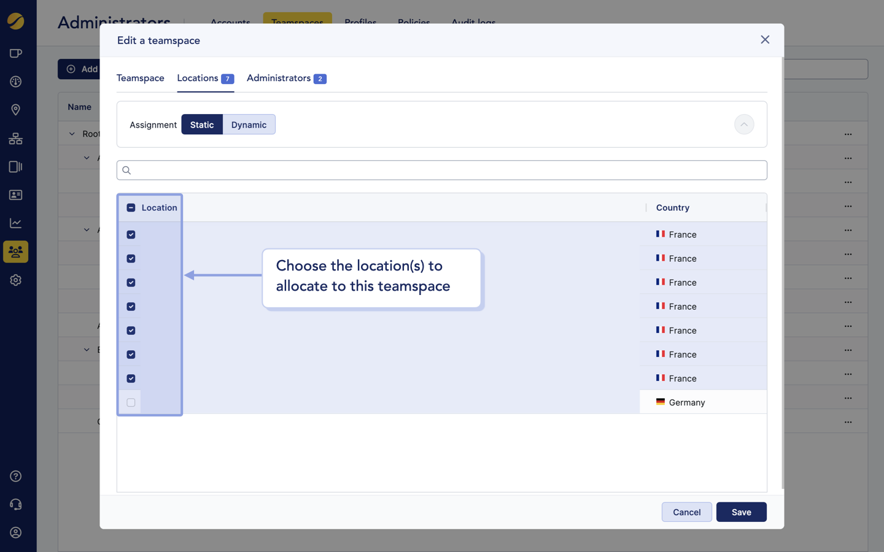Screen dimensions: 884x552
Task: Check the Germany location checkbox
Action: pos(131,402)
